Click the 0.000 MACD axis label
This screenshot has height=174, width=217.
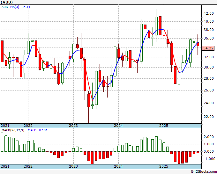click(x=209, y=151)
